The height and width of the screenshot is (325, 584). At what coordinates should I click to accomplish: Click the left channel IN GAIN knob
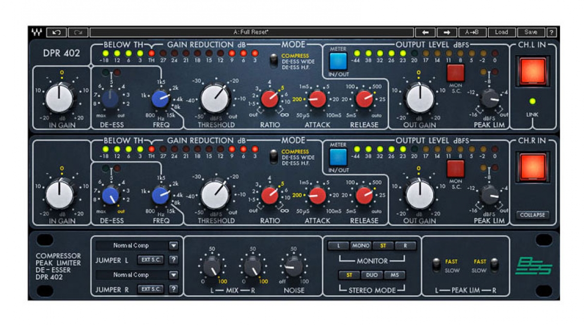pyautogui.click(x=59, y=98)
